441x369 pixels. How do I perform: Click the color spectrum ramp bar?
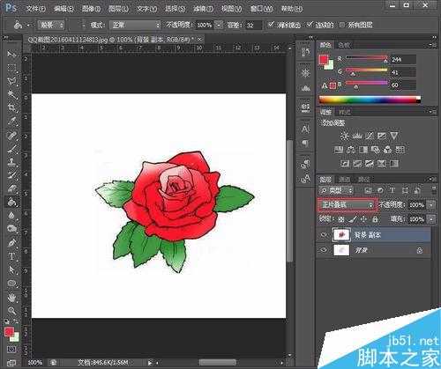click(x=370, y=100)
